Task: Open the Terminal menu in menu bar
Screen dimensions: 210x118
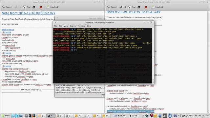Action: pos(81,26)
